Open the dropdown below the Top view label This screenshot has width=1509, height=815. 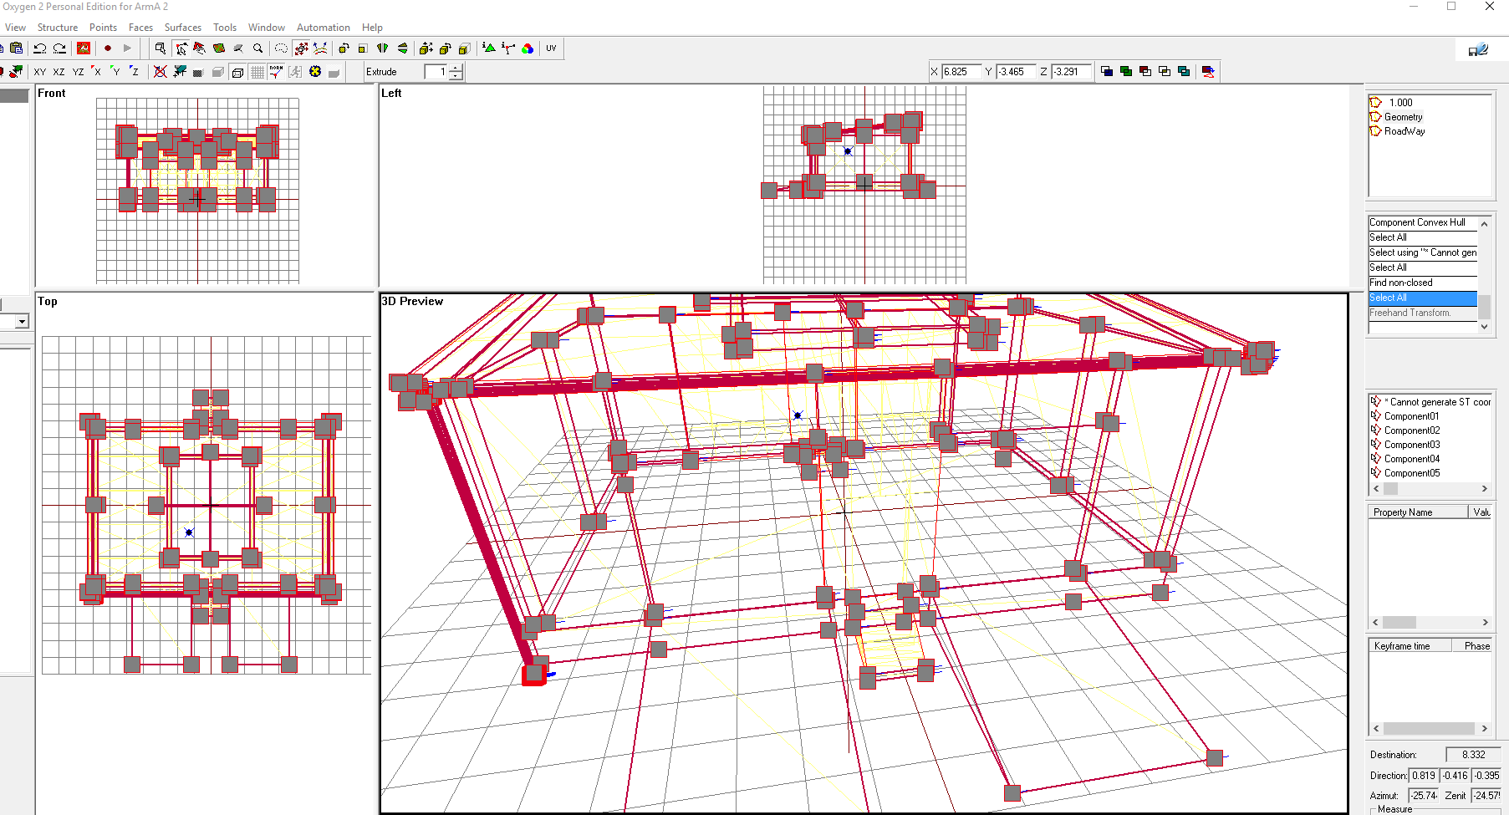point(22,322)
